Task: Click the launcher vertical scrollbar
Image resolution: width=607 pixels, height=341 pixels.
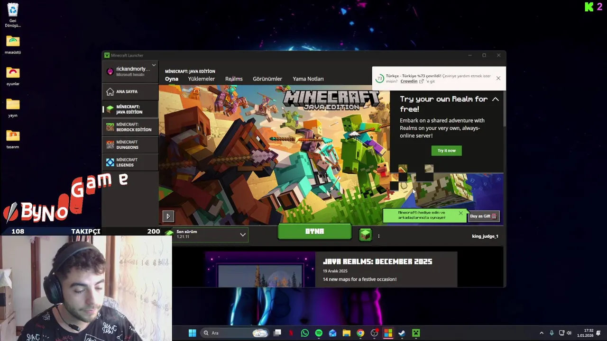Action: [x=505, y=109]
